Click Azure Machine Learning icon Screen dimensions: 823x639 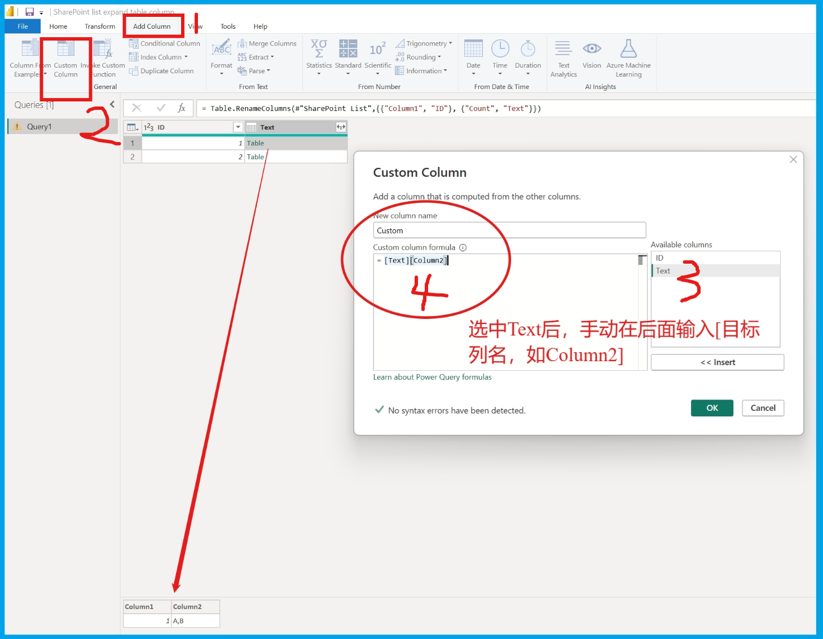click(628, 50)
